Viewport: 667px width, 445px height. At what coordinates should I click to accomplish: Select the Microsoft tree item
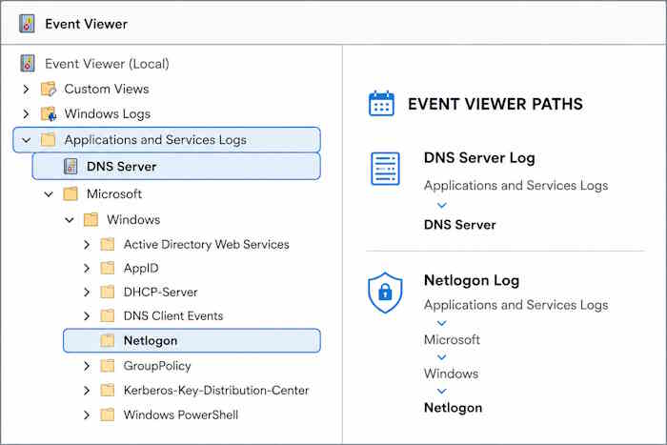coord(114,194)
